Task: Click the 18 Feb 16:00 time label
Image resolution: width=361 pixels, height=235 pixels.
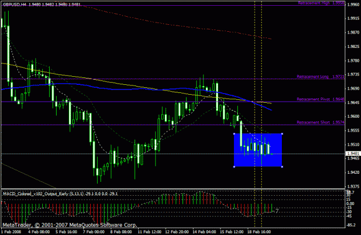Action: click(259, 232)
